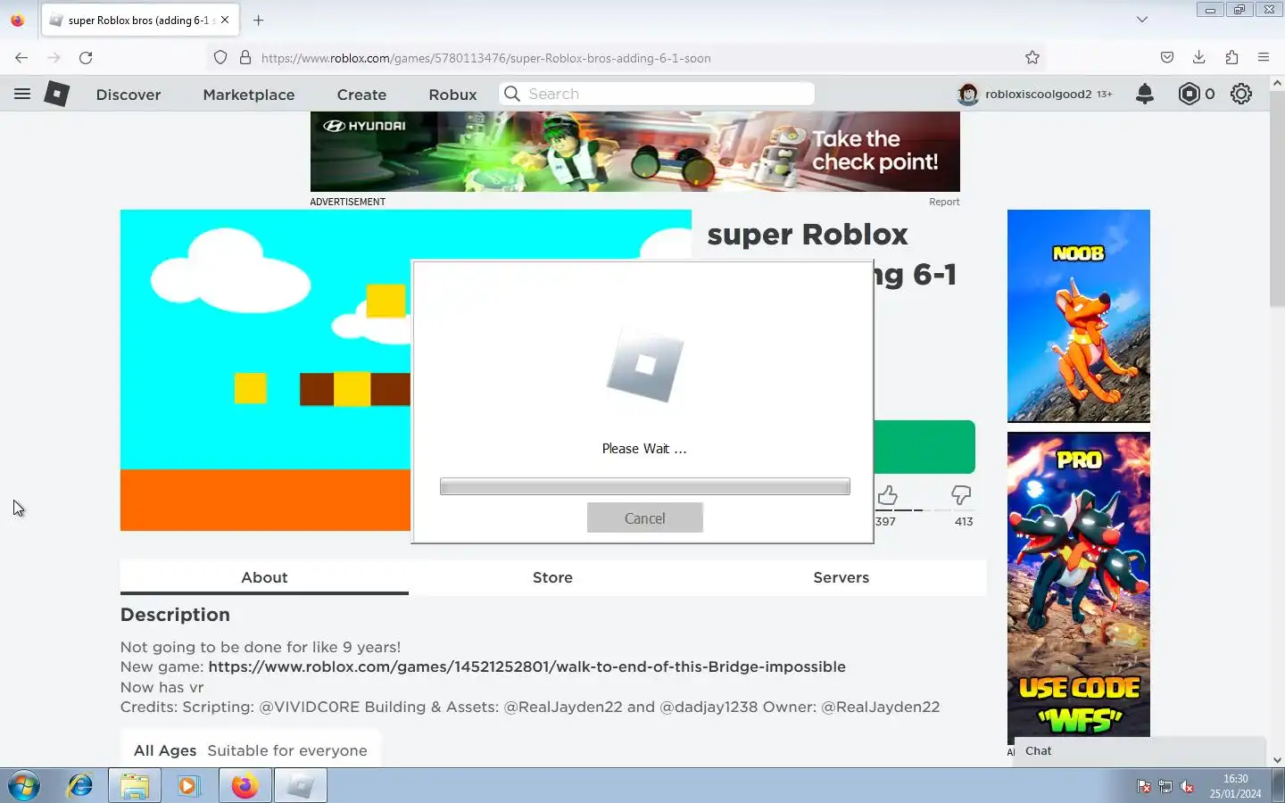Open Windows Media Player from the taskbar

(x=188, y=786)
